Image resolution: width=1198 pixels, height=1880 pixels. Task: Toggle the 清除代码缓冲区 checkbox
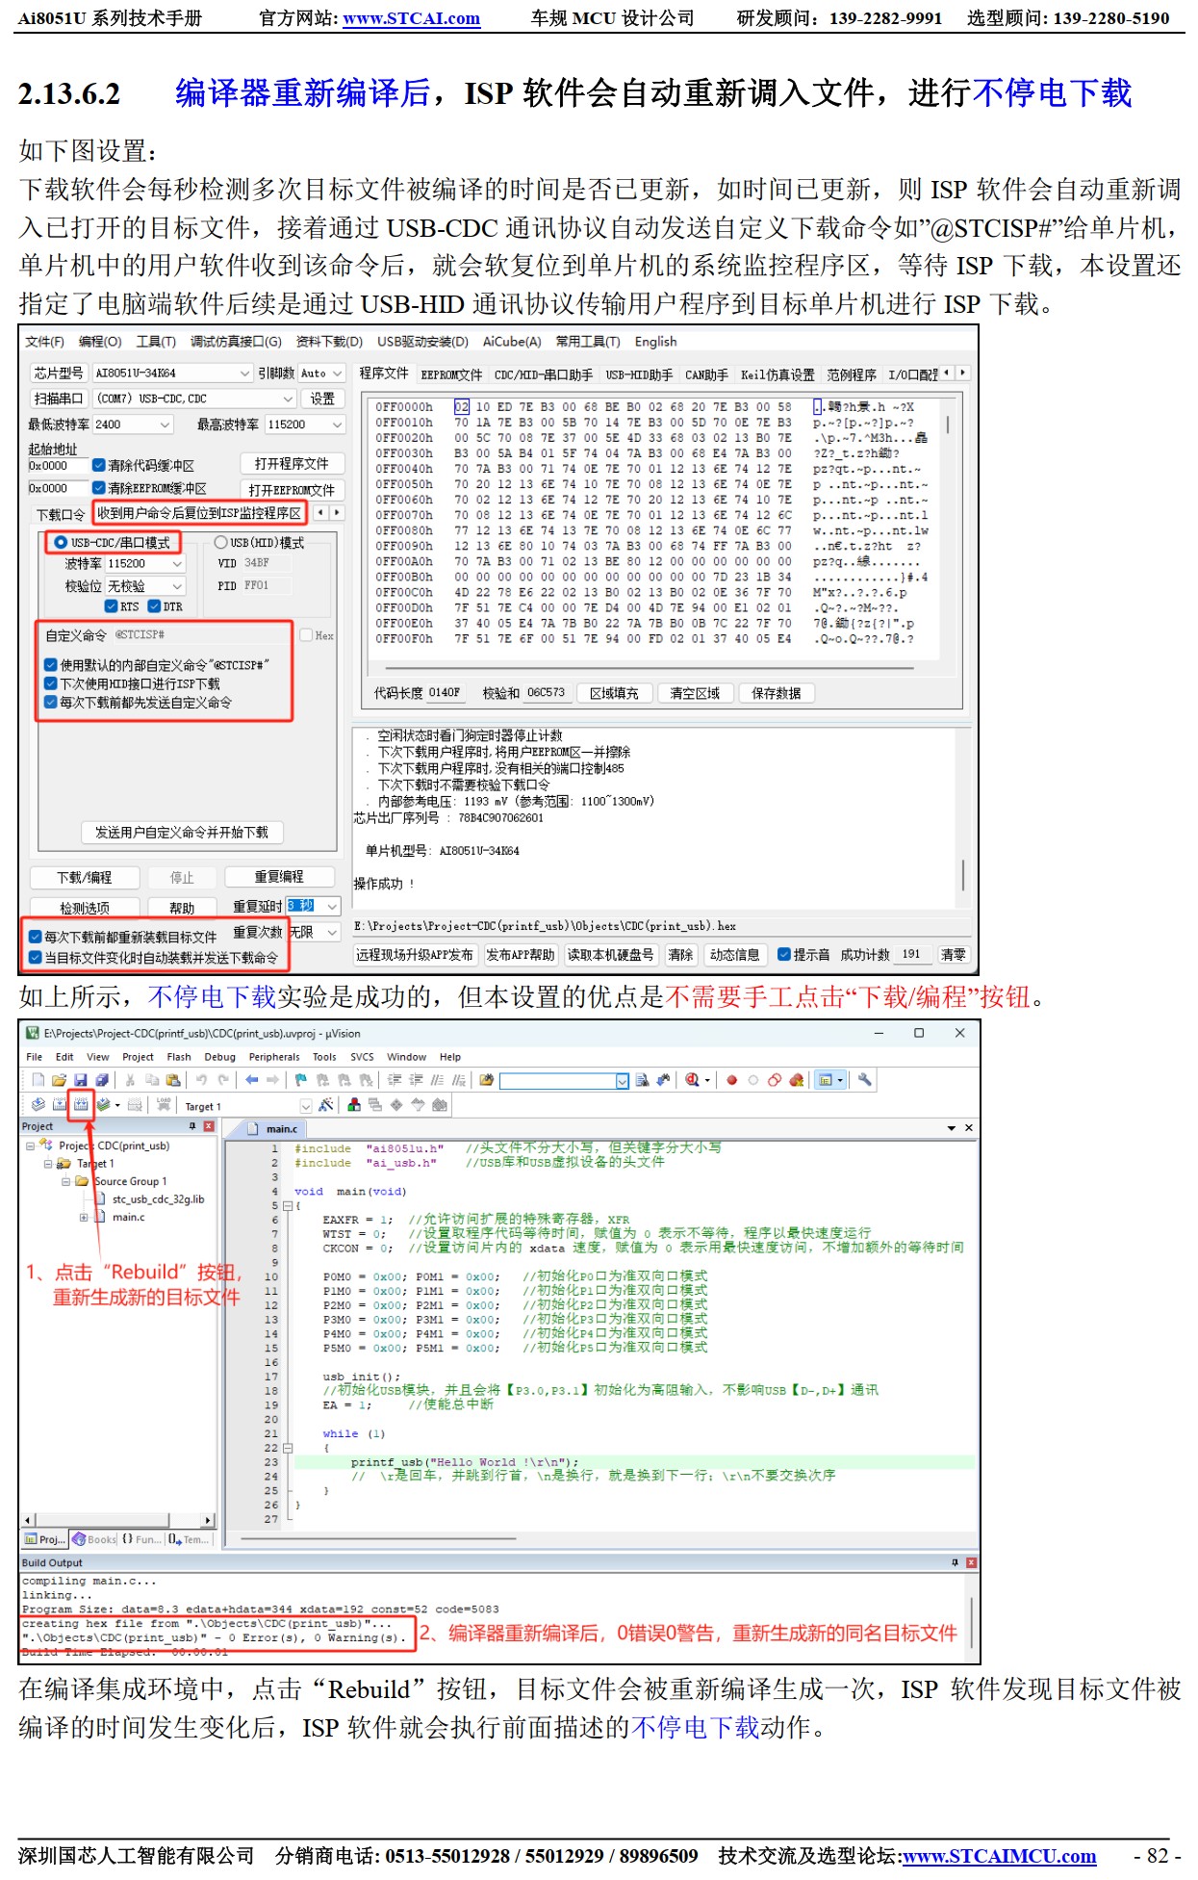click(99, 465)
